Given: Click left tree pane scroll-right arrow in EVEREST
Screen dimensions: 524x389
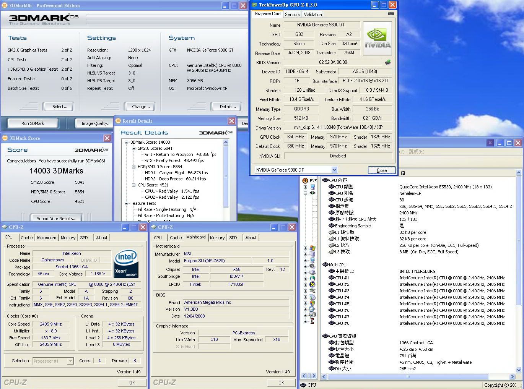Looking at the screenshot, I should [x=314, y=376].
